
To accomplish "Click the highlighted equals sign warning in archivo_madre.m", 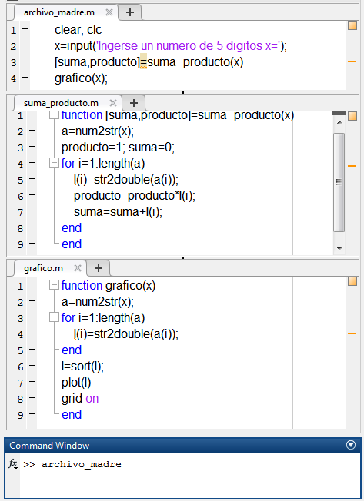I will pos(144,62).
